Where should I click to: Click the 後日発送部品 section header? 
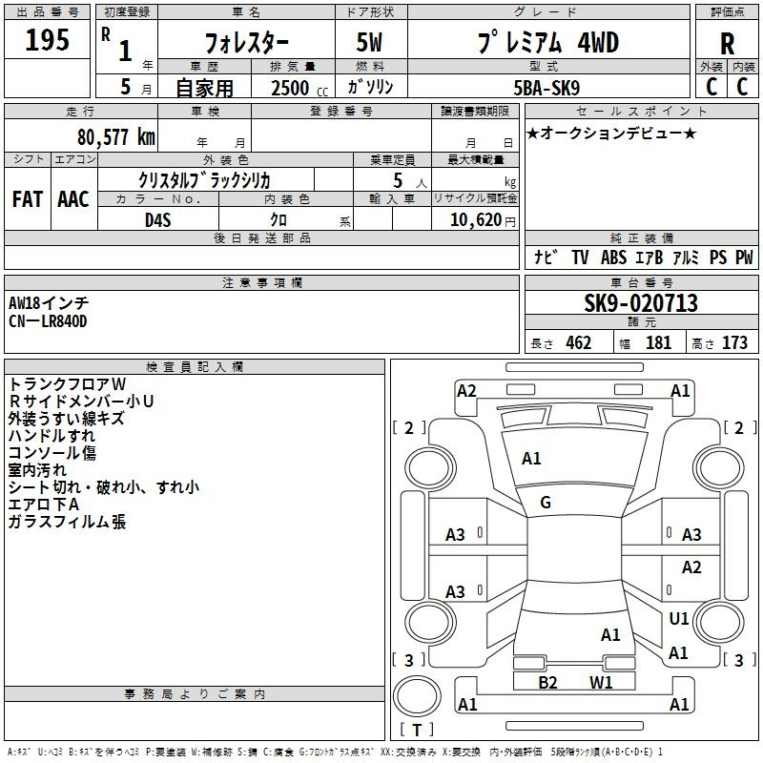click(x=261, y=237)
